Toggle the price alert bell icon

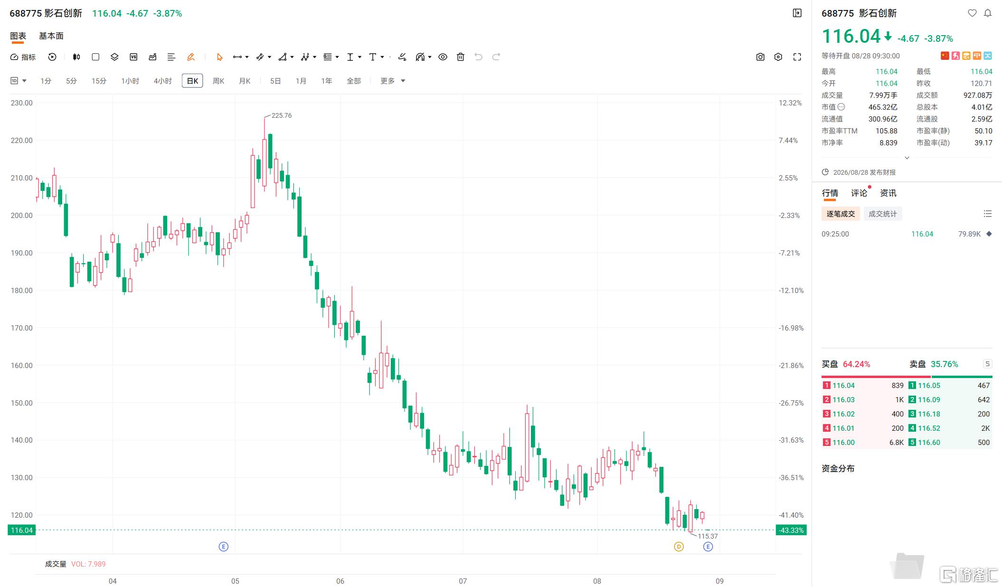988,13
